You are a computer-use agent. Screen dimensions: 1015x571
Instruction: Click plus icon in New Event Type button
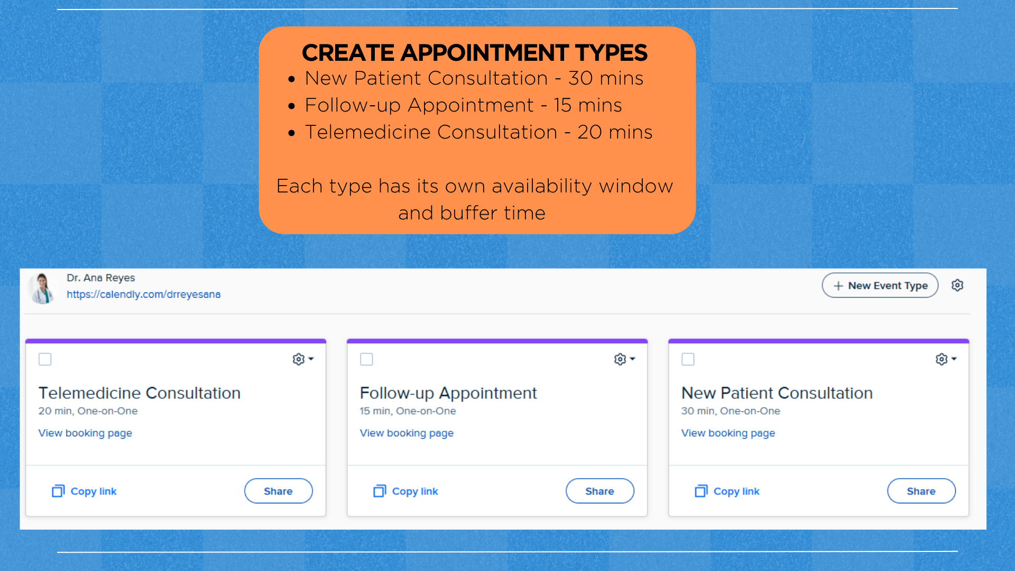click(x=838, y=286)
